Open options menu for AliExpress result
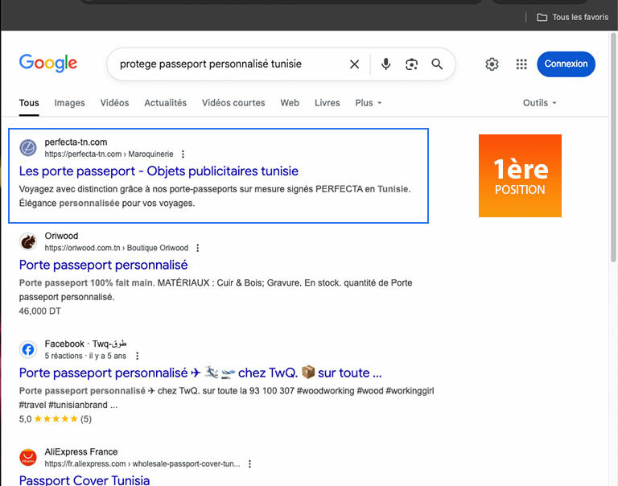Viewport: 618px width, 486px height. 250,463
